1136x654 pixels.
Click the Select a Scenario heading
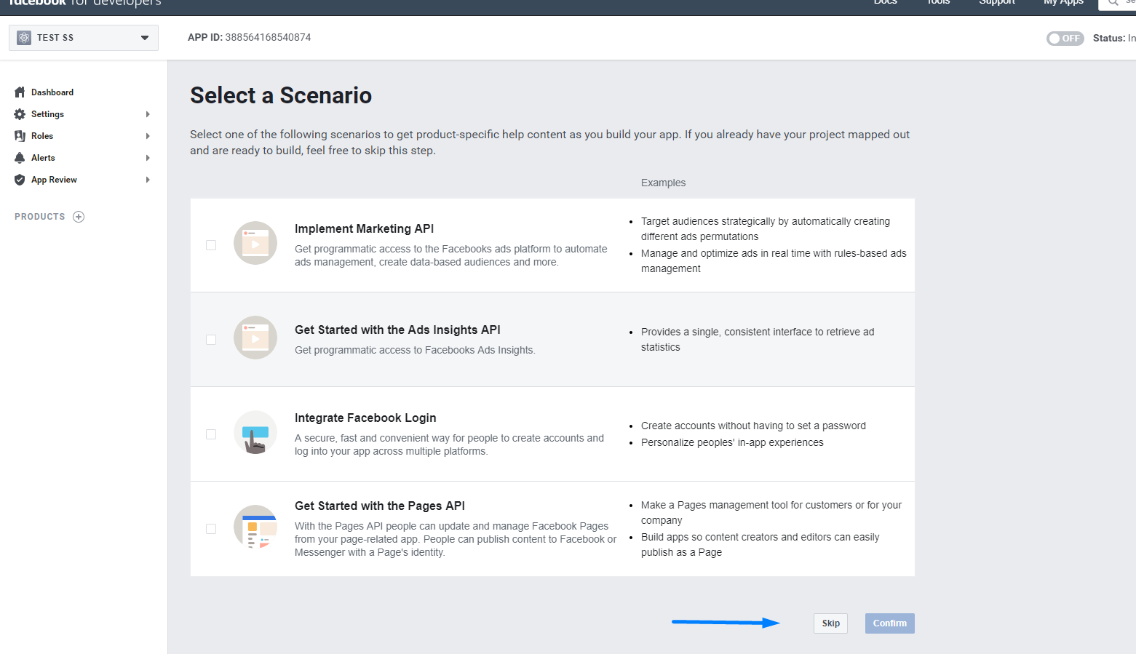point(281,95)
